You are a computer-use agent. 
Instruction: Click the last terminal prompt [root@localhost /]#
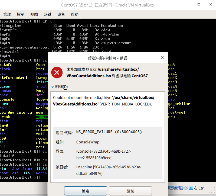pyautogui.click(x=20, y=177)
